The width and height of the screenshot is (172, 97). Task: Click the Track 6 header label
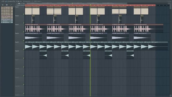pos(17,51)
